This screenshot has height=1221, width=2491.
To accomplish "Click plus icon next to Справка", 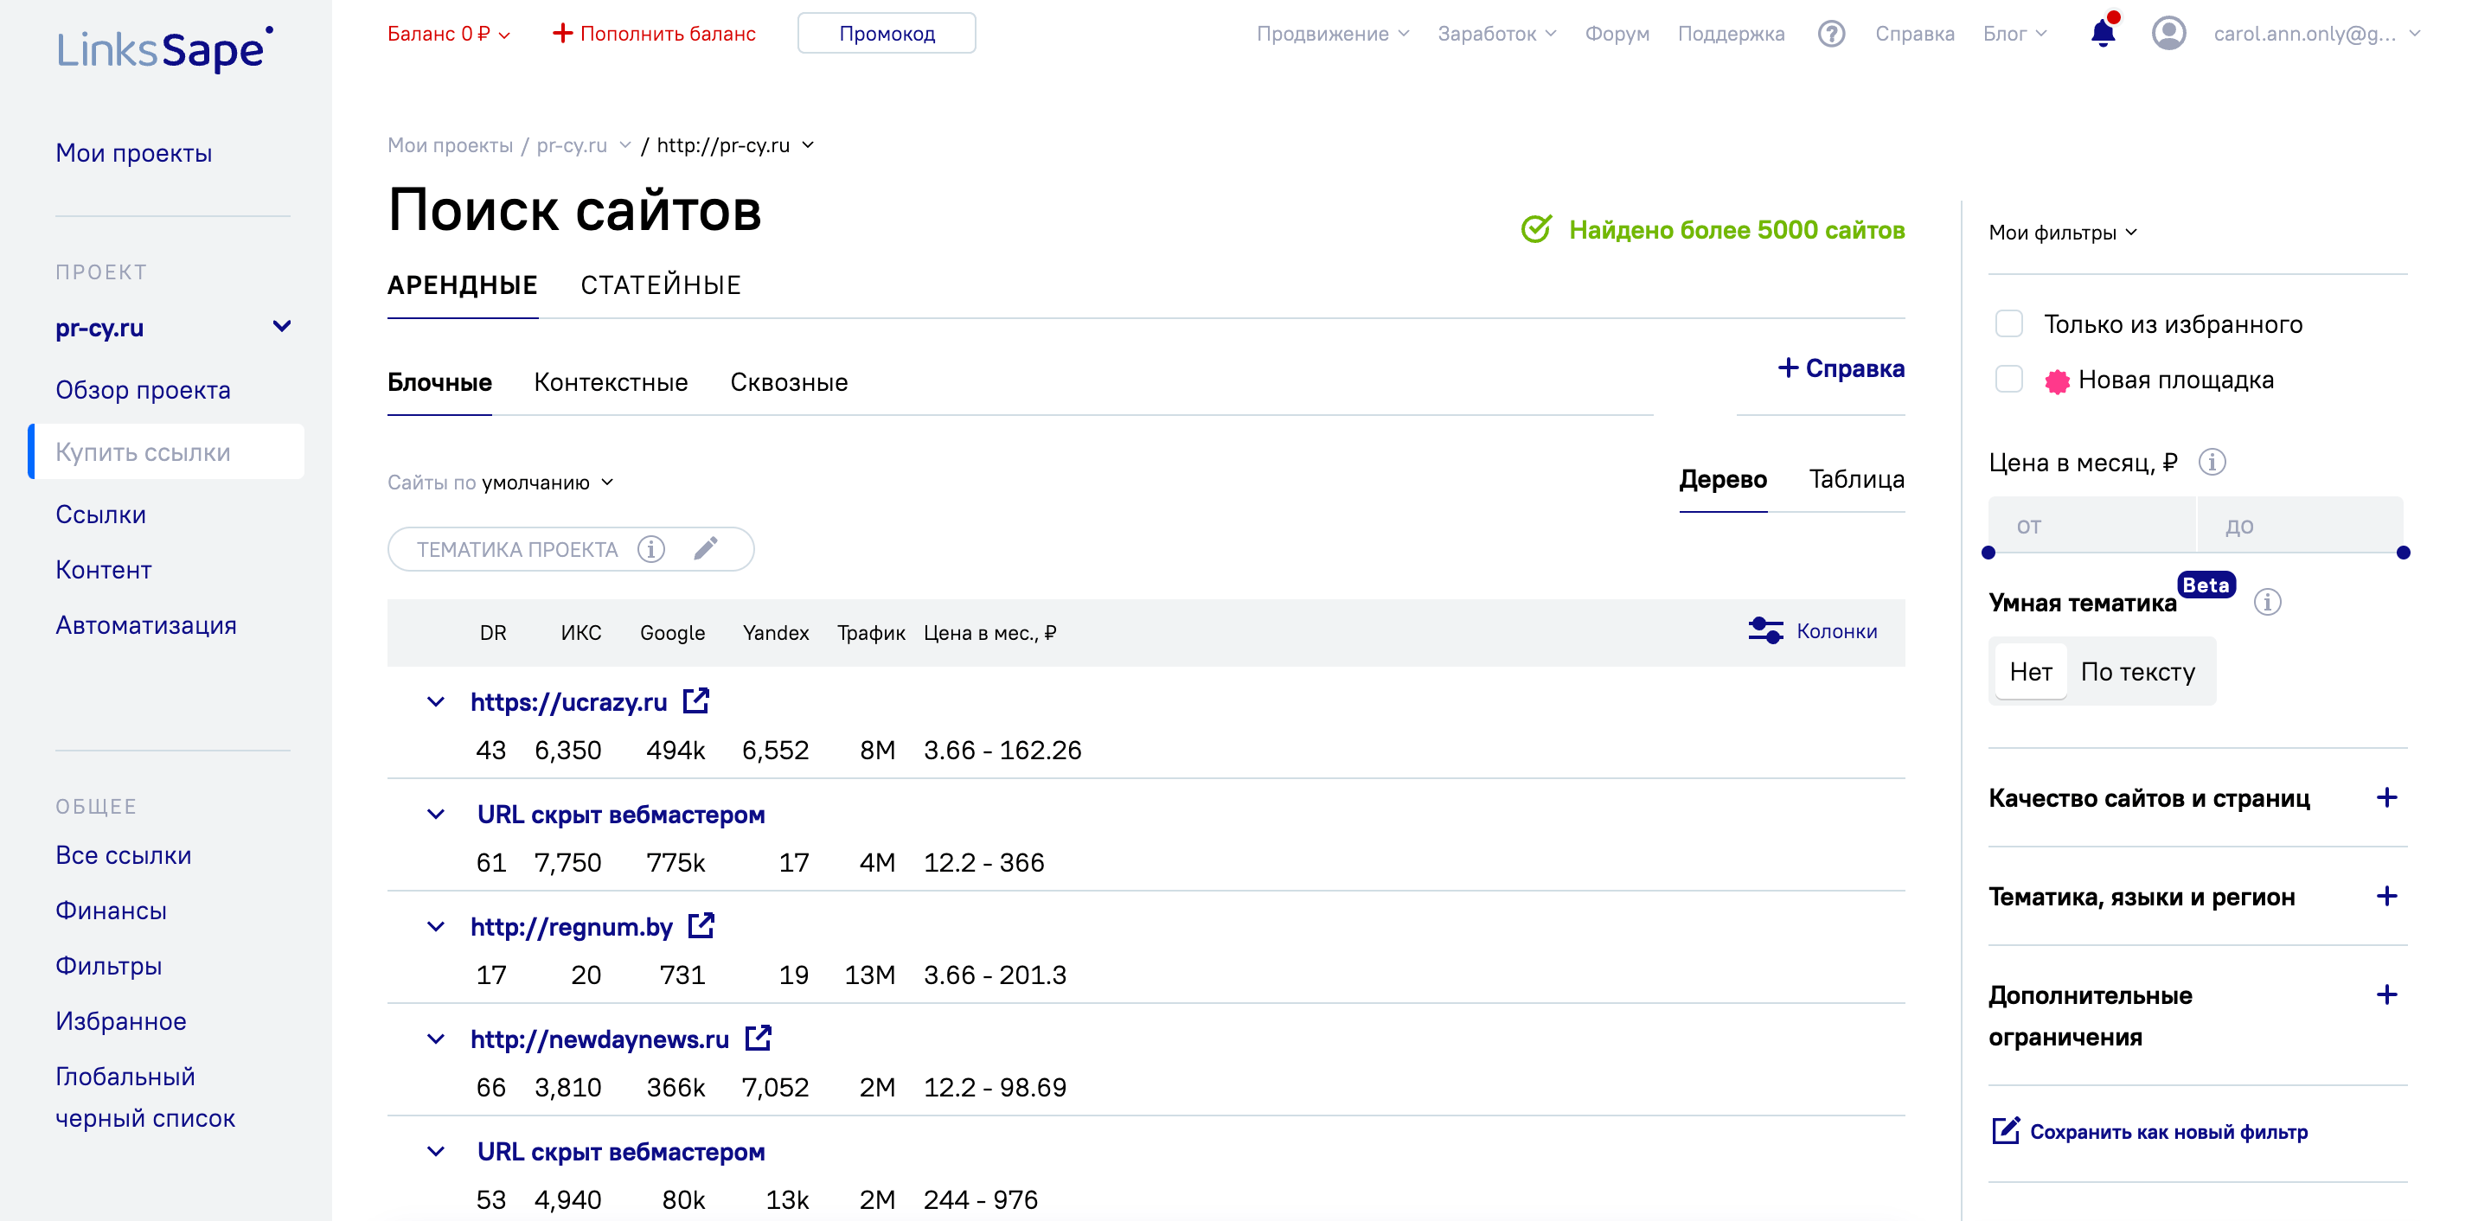I will 1788,368.
